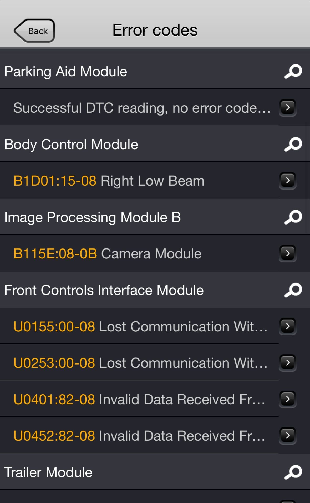Tap the Body Control Module magnifier icon
The width and height of the screenshot is (310, 503).
point(293,144)
